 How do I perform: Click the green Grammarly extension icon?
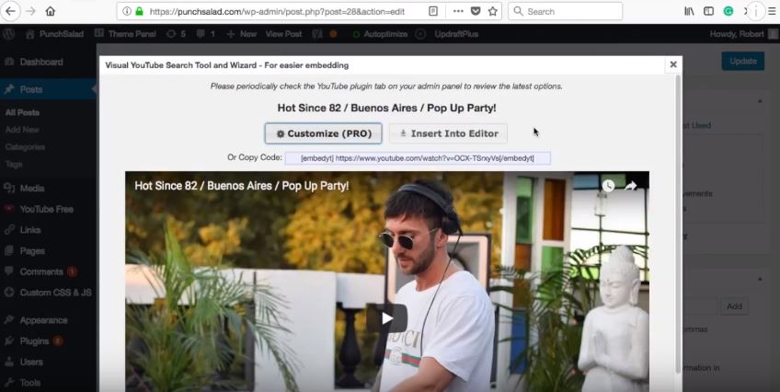tap(728, 11)
